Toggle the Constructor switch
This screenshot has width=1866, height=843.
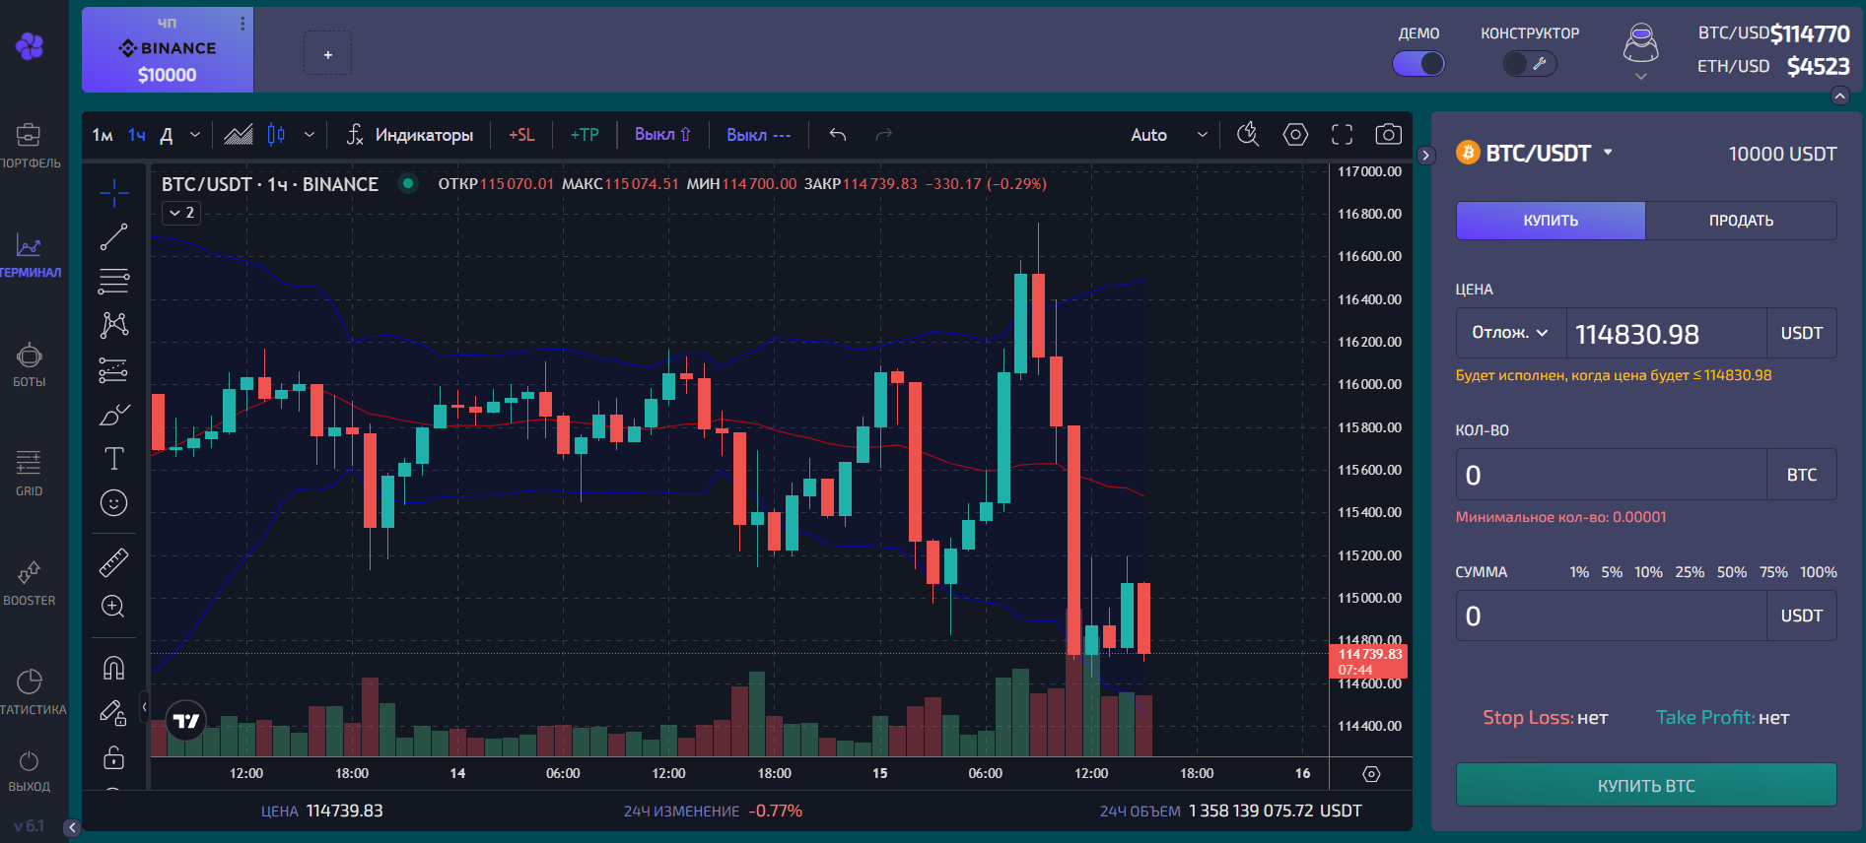[1529, 64]
